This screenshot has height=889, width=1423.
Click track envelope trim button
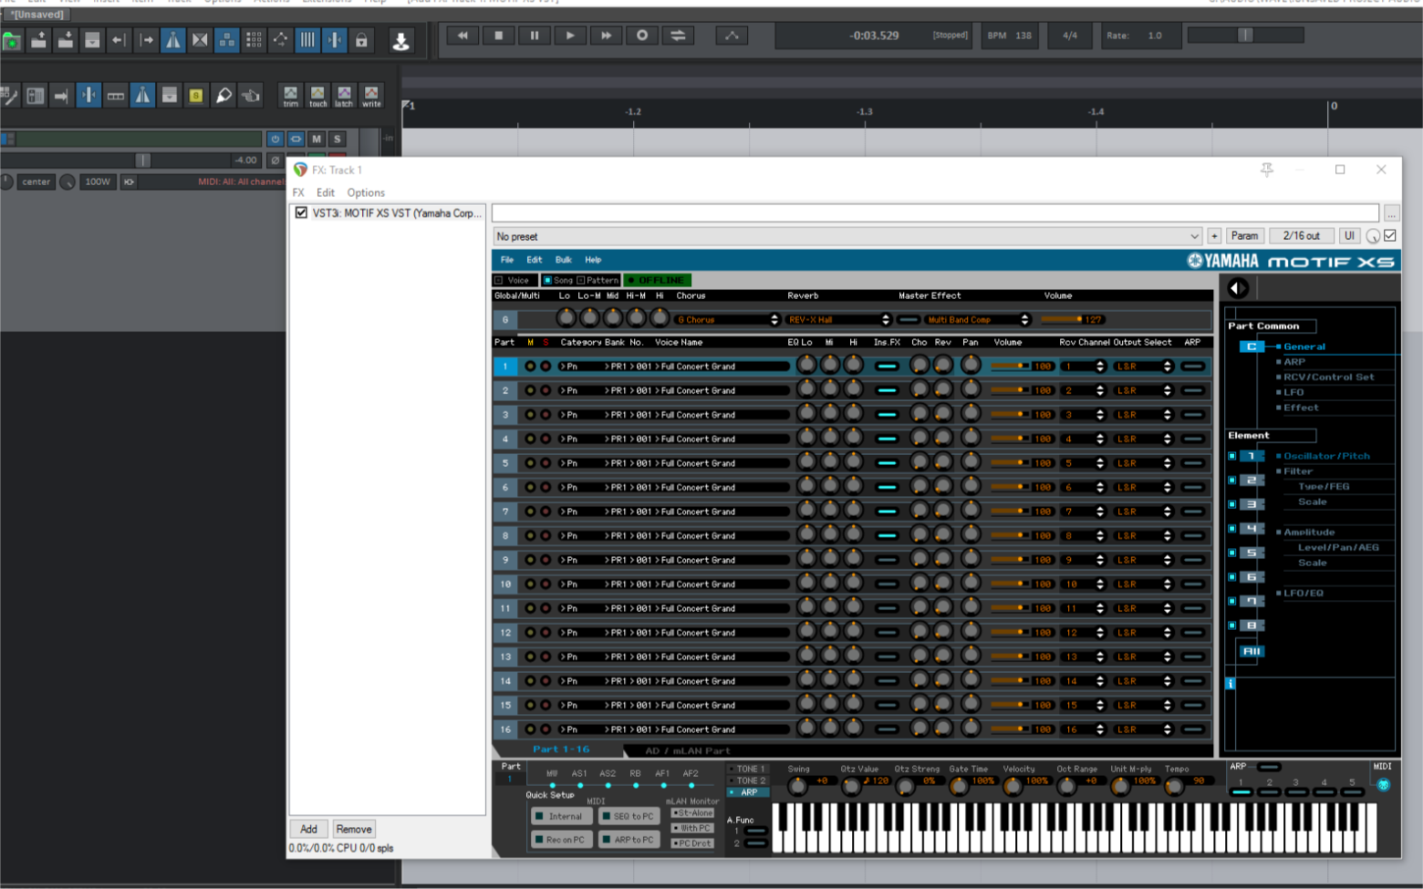(290, 96)
